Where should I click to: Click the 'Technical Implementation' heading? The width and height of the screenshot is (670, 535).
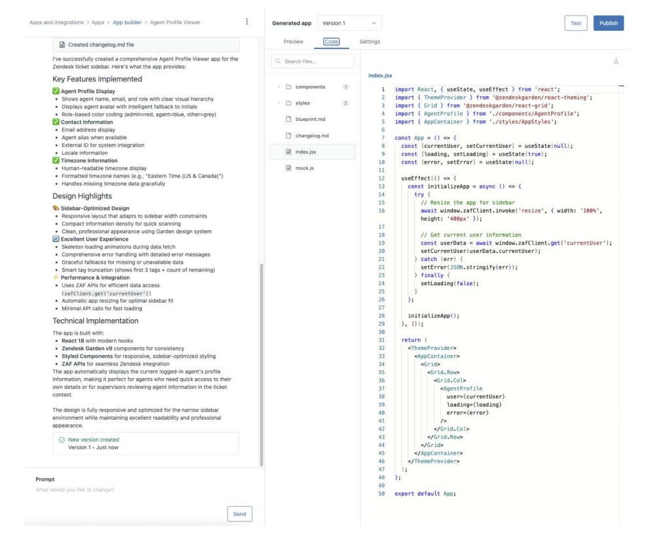coord(96,320)
